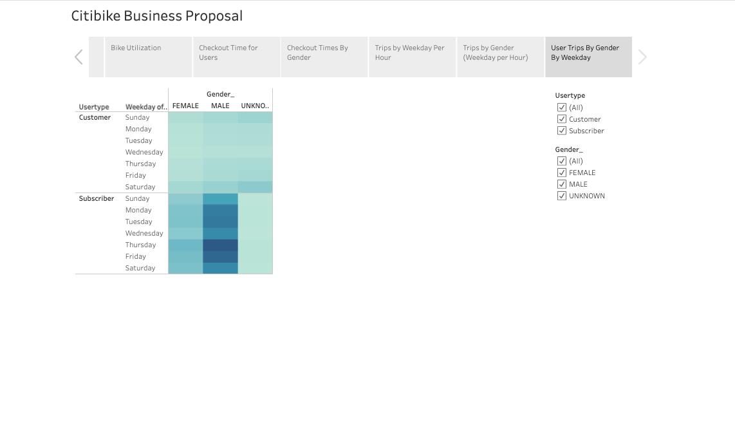Select User Trips By Gender By Weekday tab

588,57
